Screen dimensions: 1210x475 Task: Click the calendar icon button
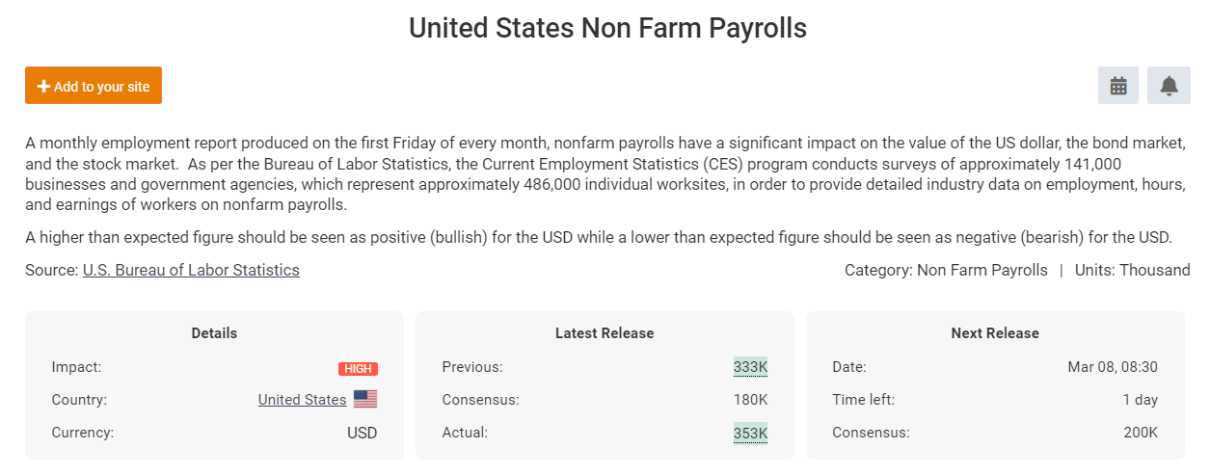(1118, 86)
